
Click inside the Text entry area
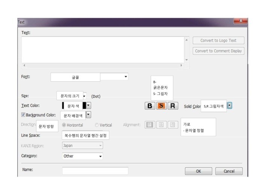103,50
